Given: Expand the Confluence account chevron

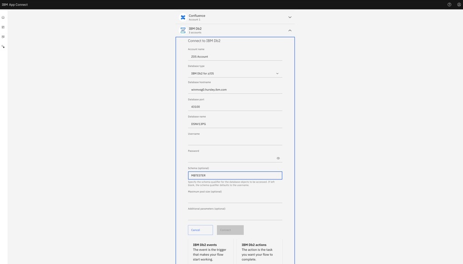Looking at the screenshot, I should click(x=289, y=15).
